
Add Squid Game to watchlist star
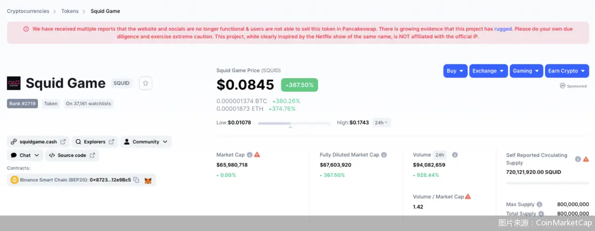pyautogui.click(x=145, y=83)
